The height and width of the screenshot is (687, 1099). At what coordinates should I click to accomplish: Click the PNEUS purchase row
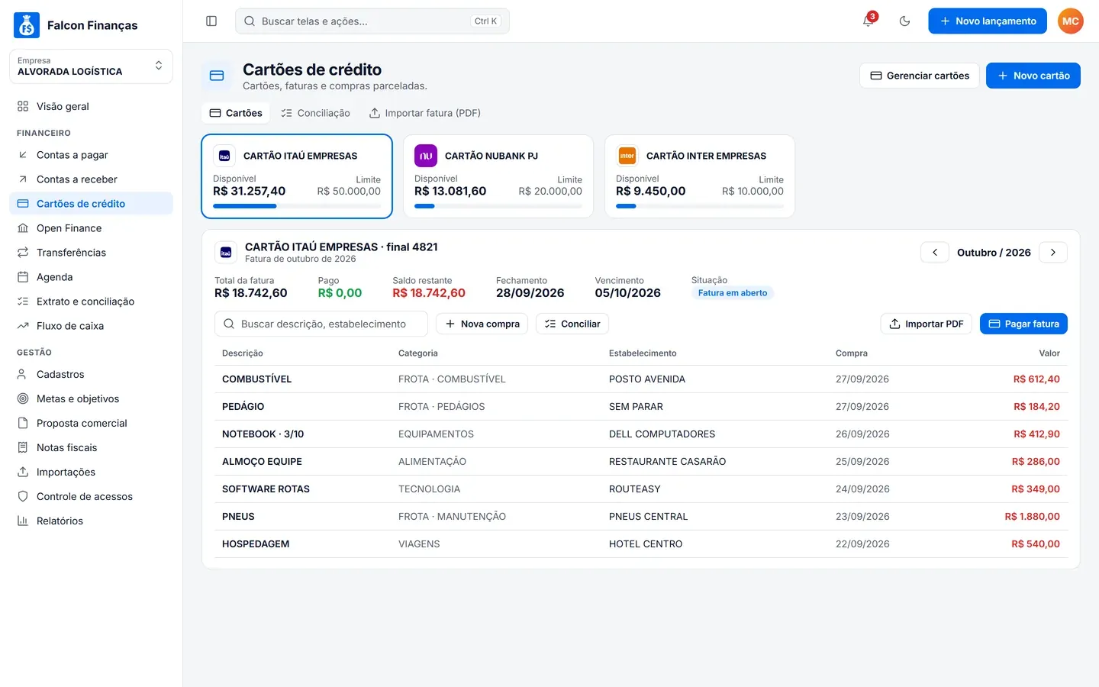pos(641,517)
